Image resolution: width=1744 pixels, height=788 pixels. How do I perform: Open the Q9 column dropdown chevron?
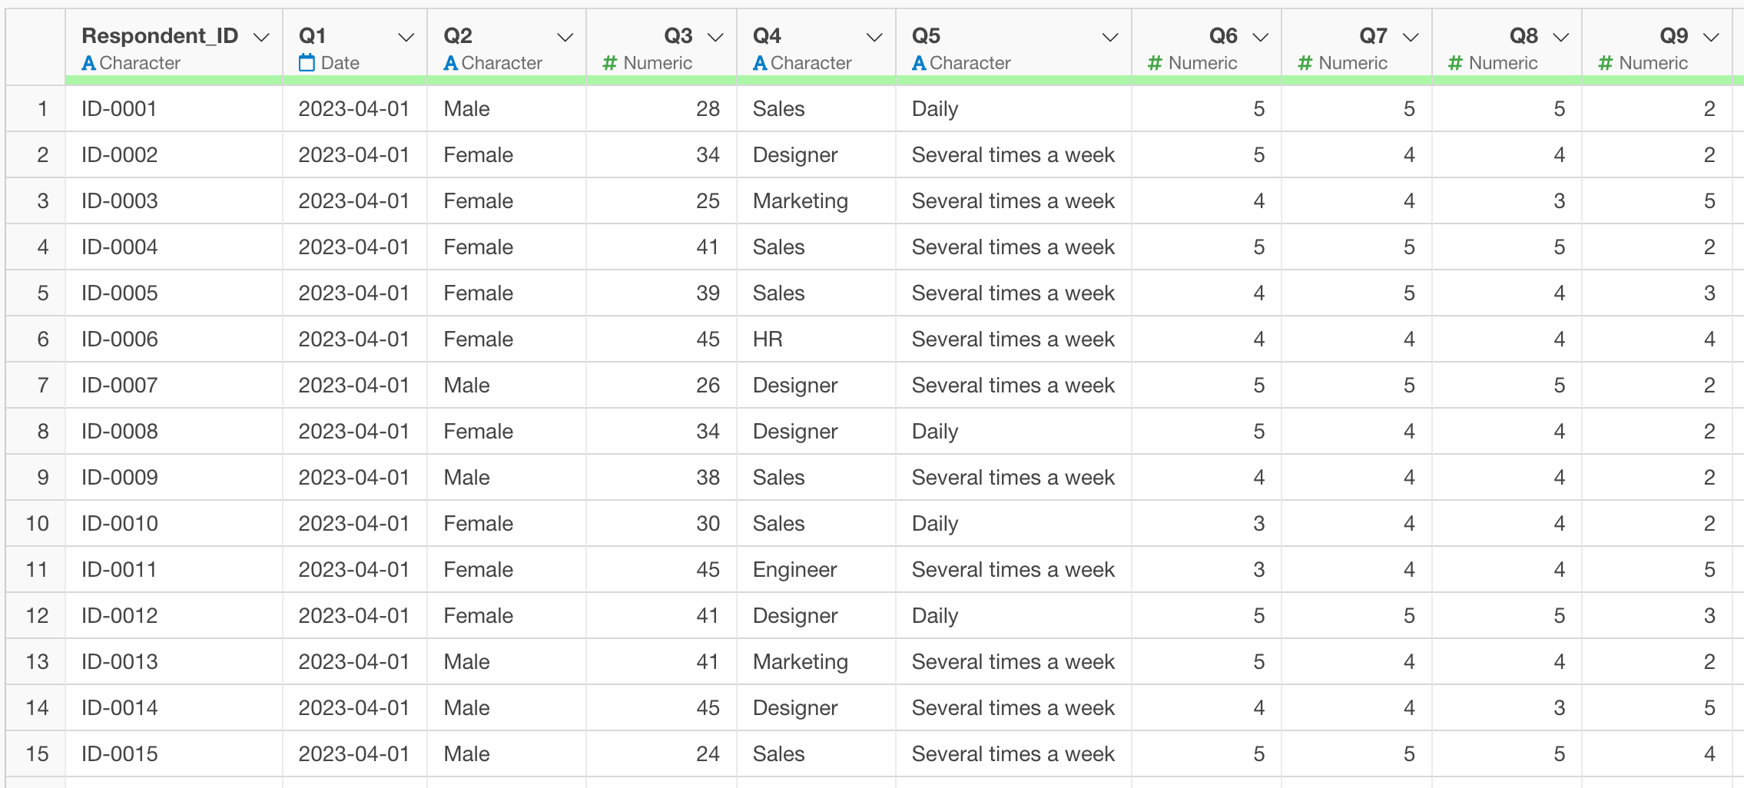tap(1711, 37)
